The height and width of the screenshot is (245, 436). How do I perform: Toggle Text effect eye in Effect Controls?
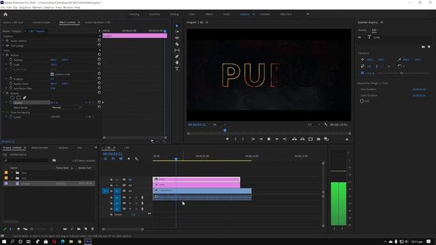coord(7,46)
